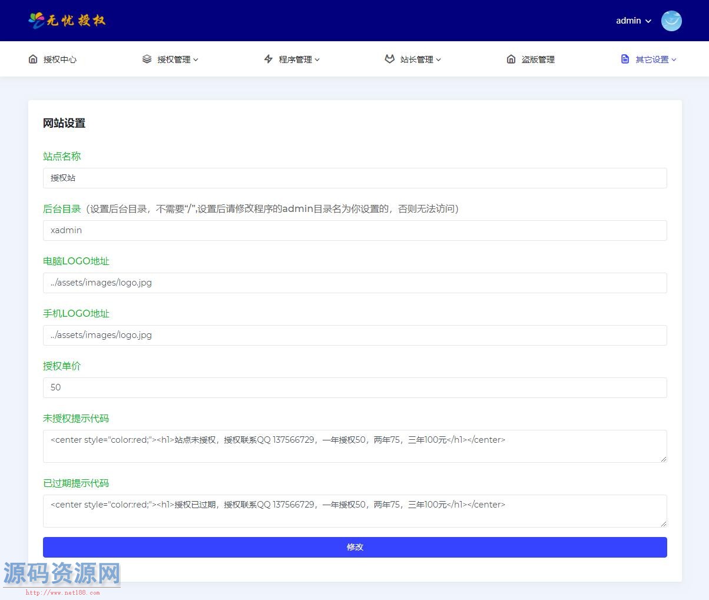Click the 已过期提示代码 label
This screenshot has height=600, width=709.
click(76, 483)
